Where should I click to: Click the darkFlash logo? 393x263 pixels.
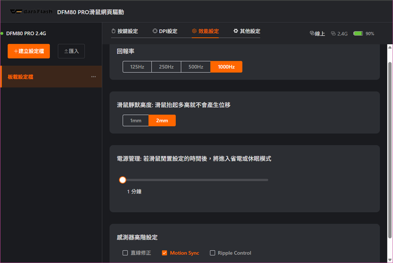point(31,12)
